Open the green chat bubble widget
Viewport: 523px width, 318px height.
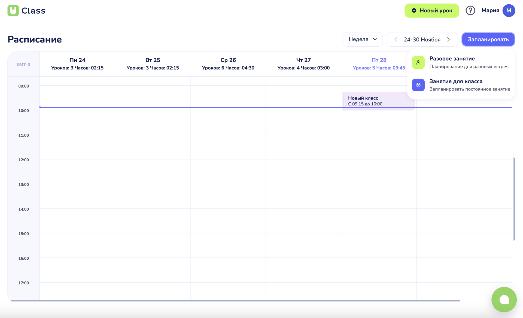click(x=504, y=299)
